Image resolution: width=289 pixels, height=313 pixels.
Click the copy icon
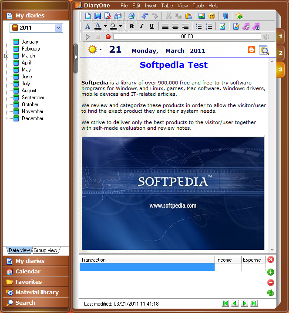[178, 16]
